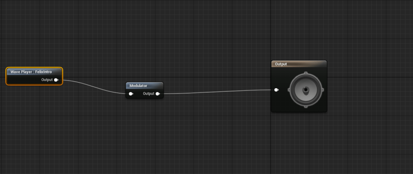Select the Wave Player : FelixIntro node title

point(31,72)
